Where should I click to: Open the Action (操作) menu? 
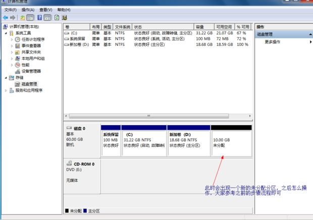click(28, 10)
